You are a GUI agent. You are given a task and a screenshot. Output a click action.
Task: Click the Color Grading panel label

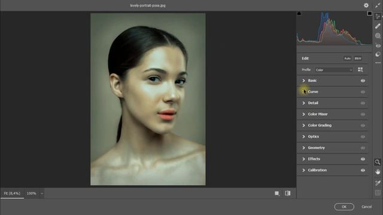[320, 125]
